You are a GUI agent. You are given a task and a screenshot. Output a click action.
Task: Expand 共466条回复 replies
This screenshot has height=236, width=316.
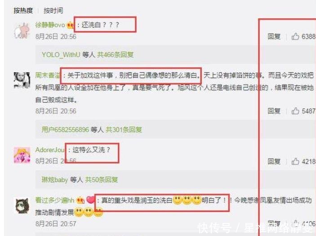coord(115,54)
